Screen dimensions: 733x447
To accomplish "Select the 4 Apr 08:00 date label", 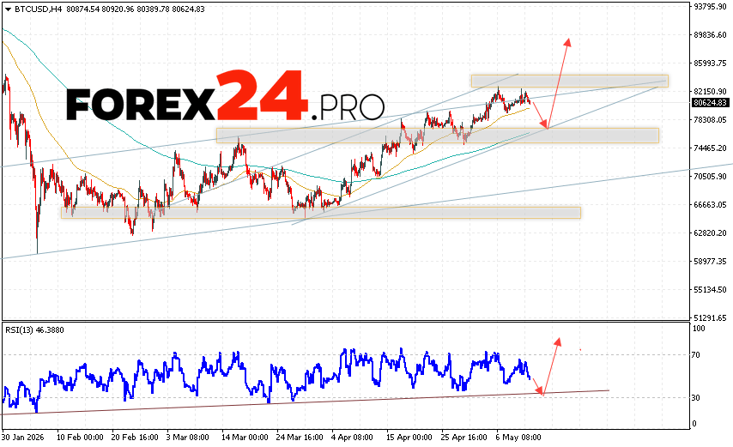I will coord(352,438).
